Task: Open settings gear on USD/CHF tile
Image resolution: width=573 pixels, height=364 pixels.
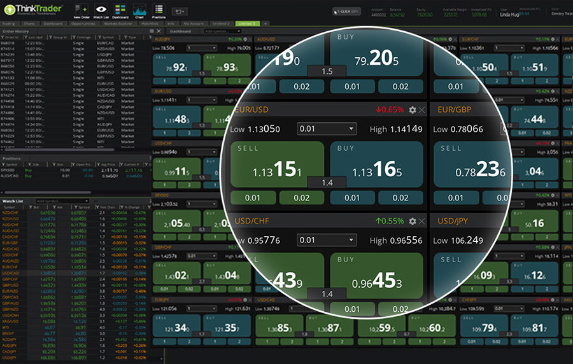Action: coord(412,221)
